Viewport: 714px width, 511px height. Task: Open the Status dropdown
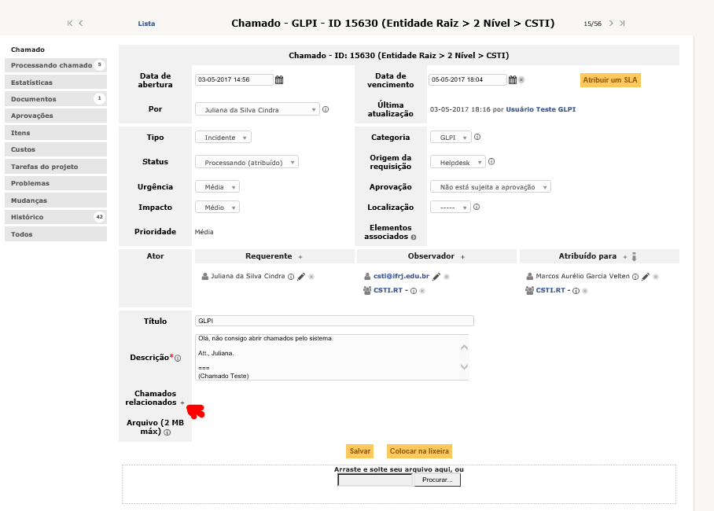tap(247, 163)
